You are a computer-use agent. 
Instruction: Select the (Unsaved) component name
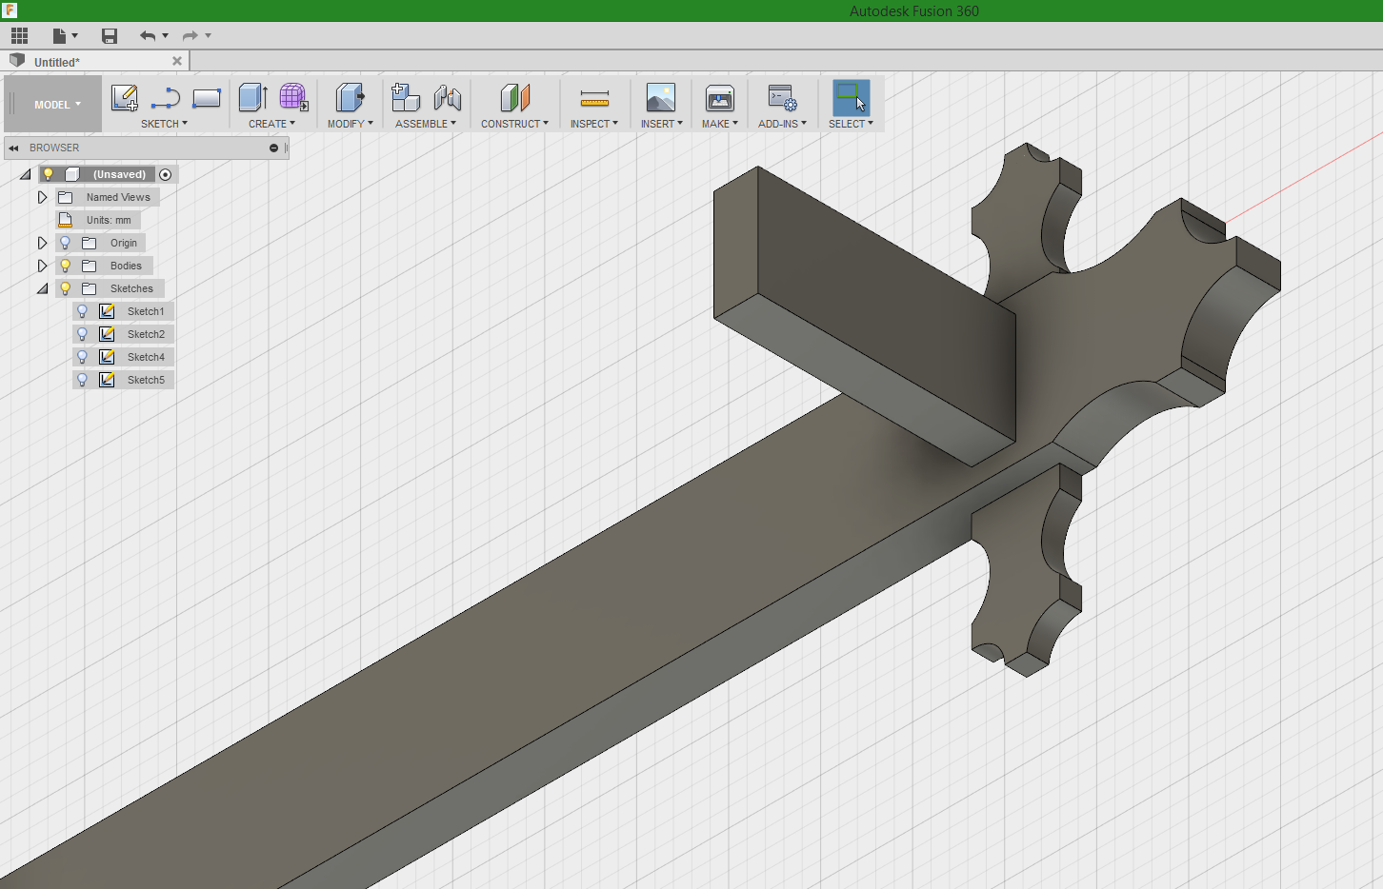[x=119, y=174]
